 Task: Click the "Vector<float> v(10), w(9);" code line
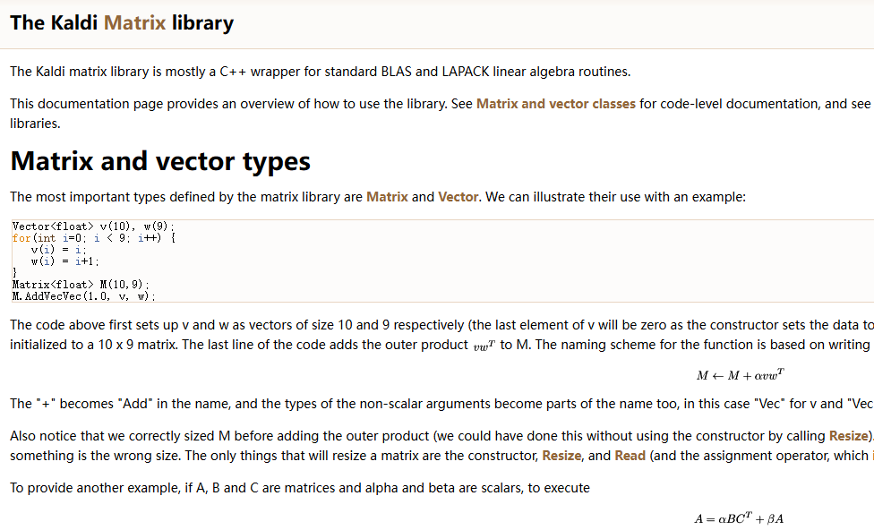(93, 227)
